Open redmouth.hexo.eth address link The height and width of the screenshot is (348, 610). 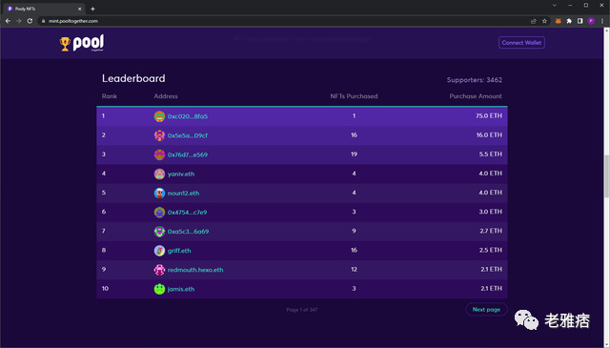coord(195,270)
